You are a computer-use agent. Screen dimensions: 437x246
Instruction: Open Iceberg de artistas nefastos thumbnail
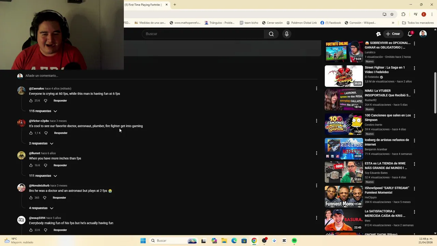(x=344, y=149)
